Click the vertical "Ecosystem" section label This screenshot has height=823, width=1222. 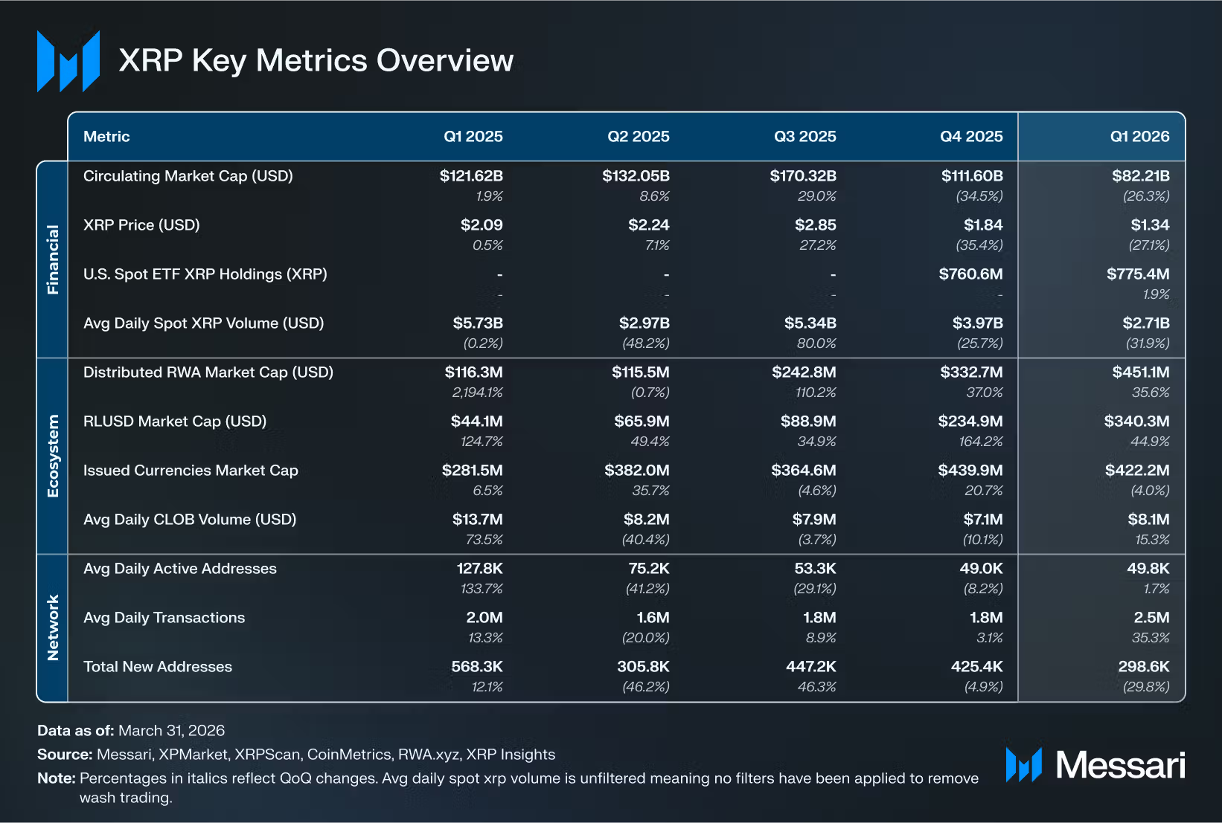click(53, 456)
